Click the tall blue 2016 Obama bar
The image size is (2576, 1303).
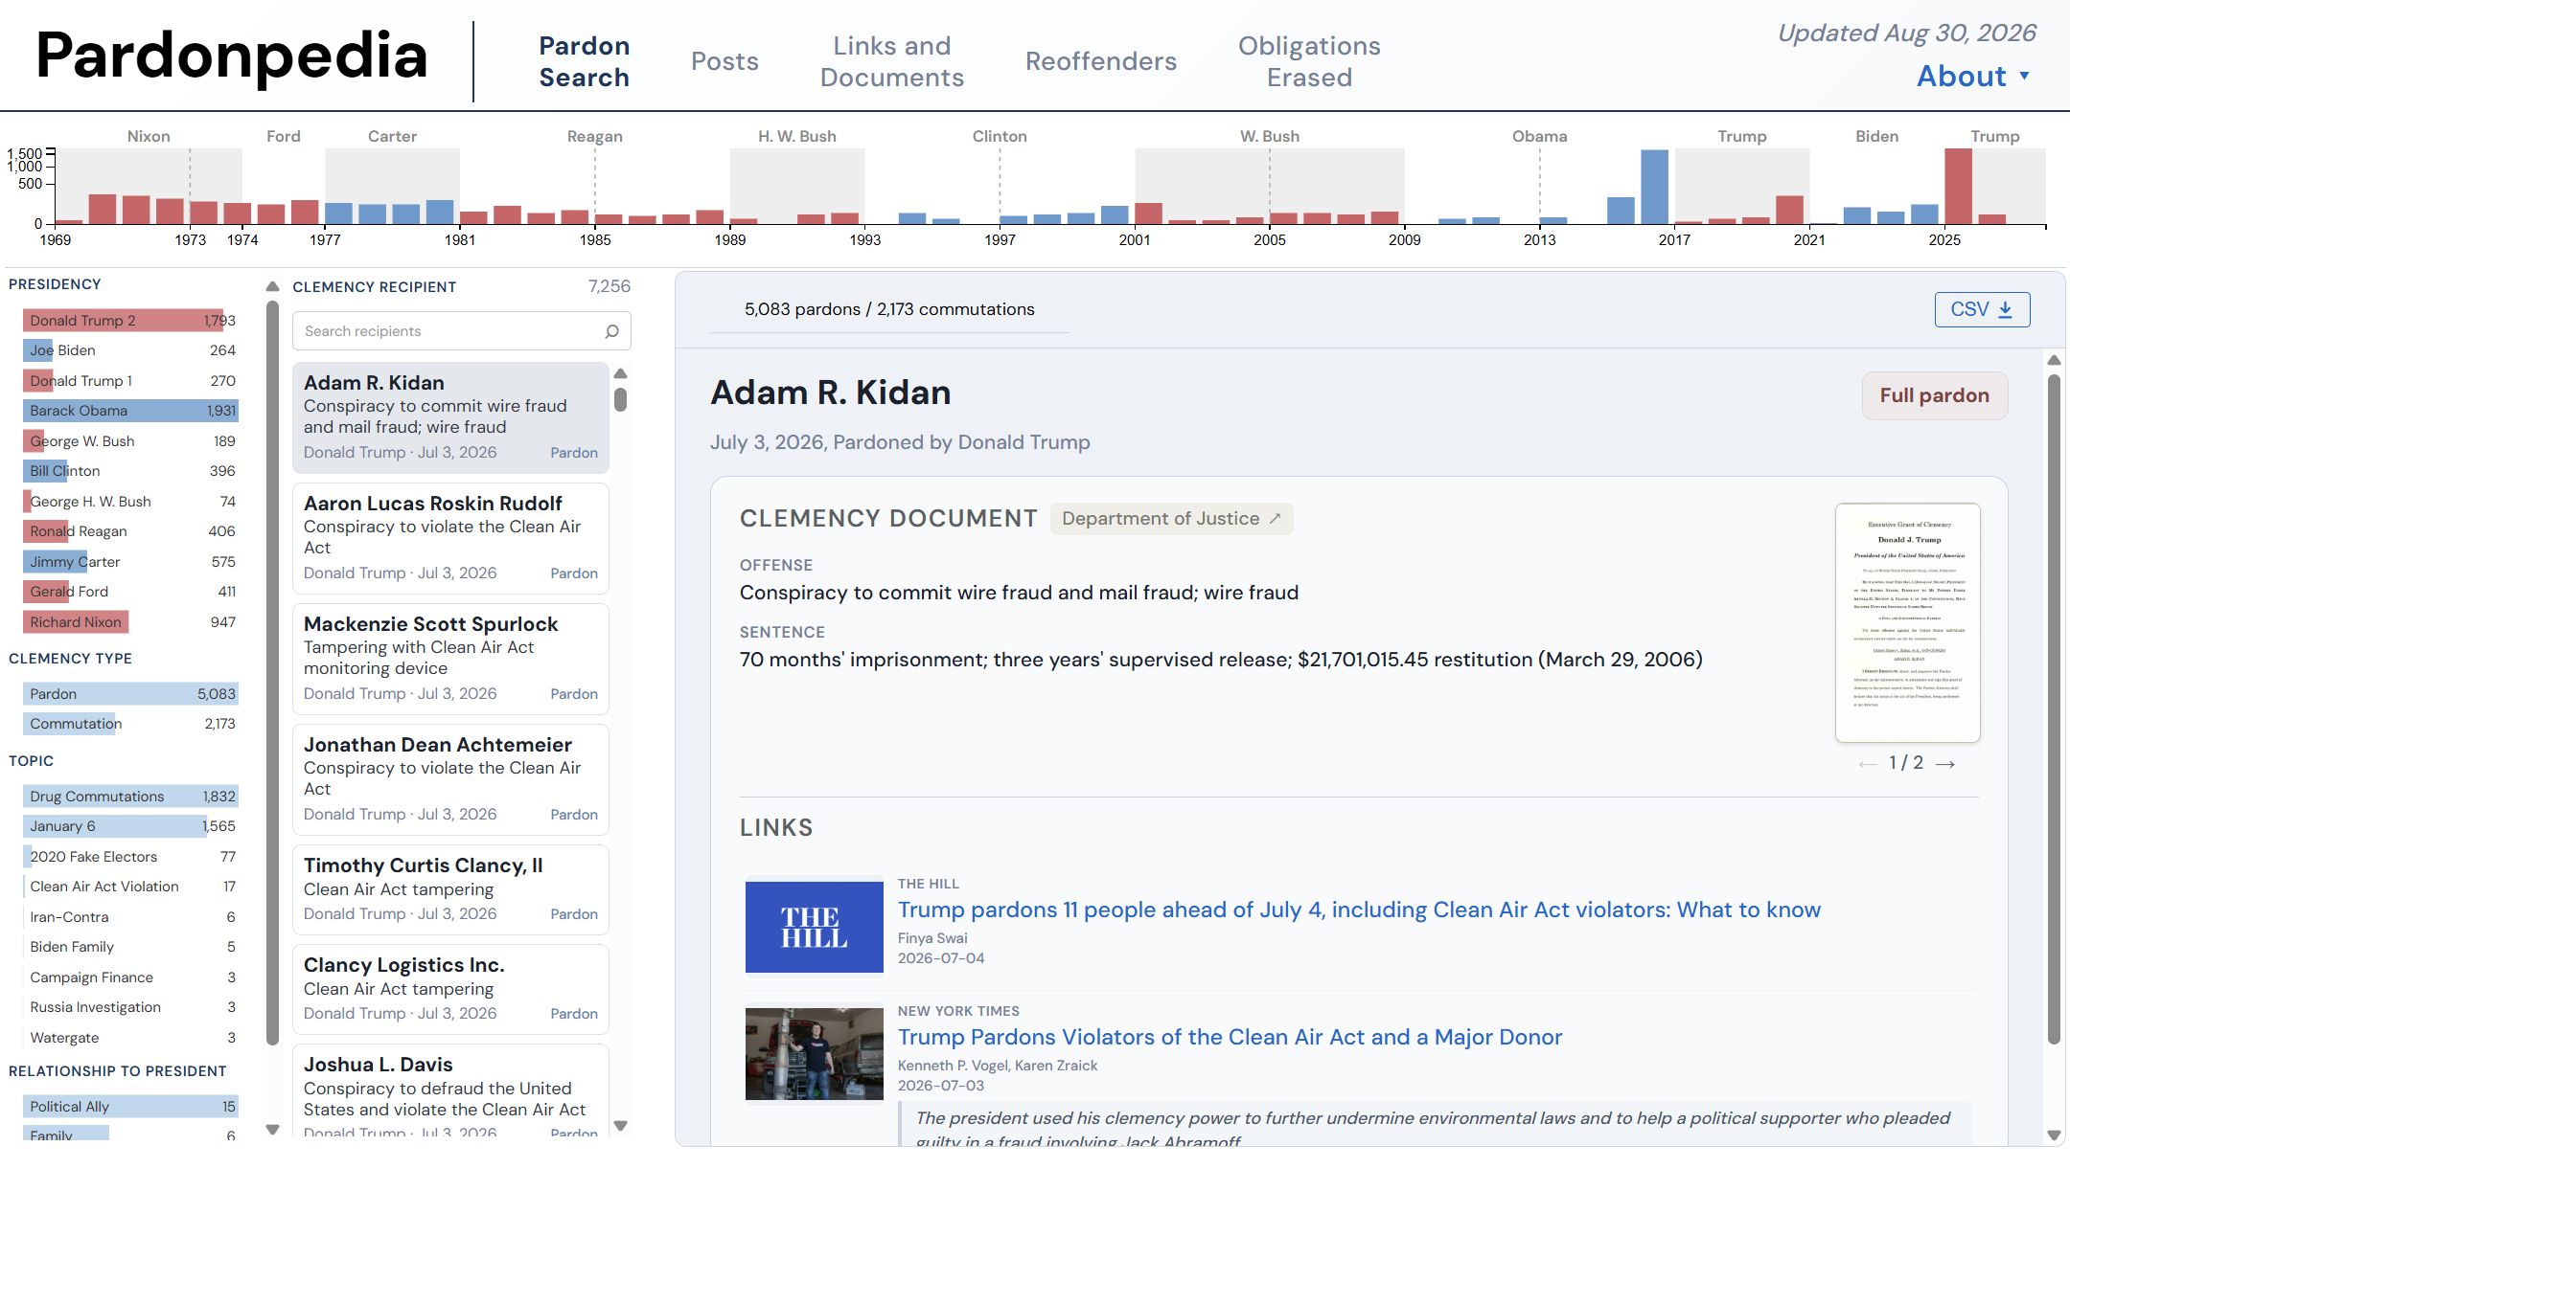click(x=1654, y=187)
